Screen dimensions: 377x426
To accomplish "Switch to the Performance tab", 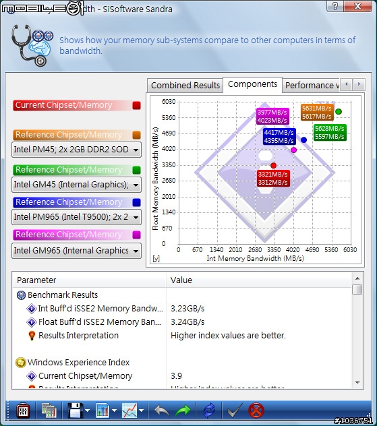I will [311, 86].
